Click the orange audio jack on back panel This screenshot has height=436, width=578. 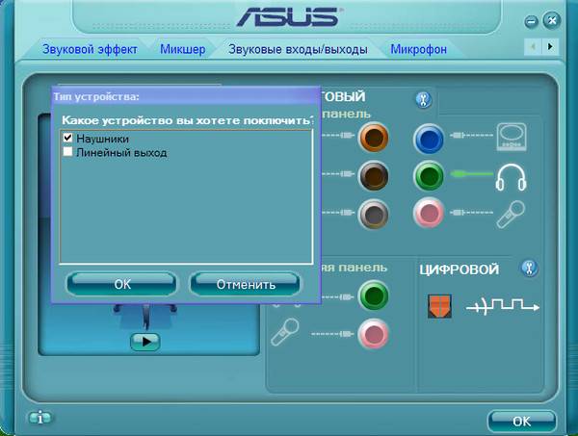tap(374, 137)
